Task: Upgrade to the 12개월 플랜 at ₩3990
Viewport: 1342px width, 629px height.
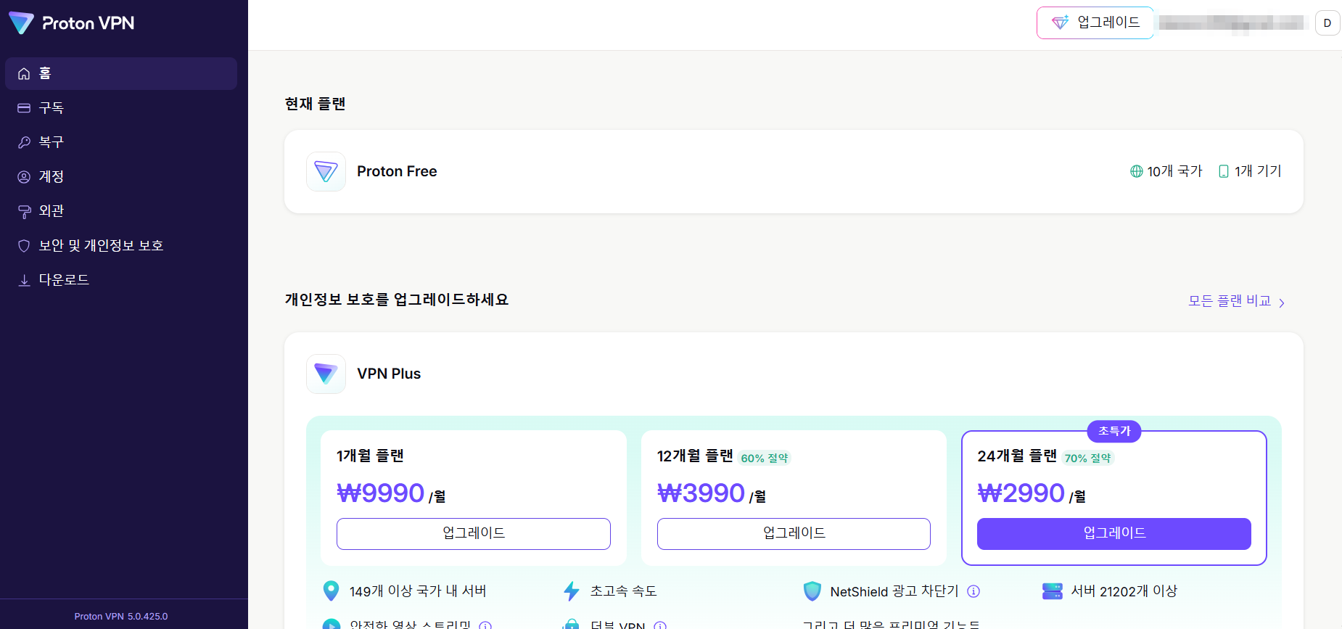Action: (794, 533)
